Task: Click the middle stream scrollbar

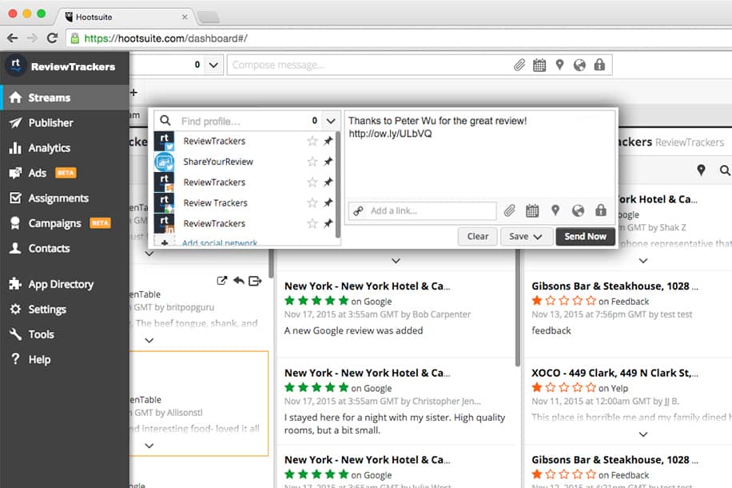Action: (x=518, y=307)
